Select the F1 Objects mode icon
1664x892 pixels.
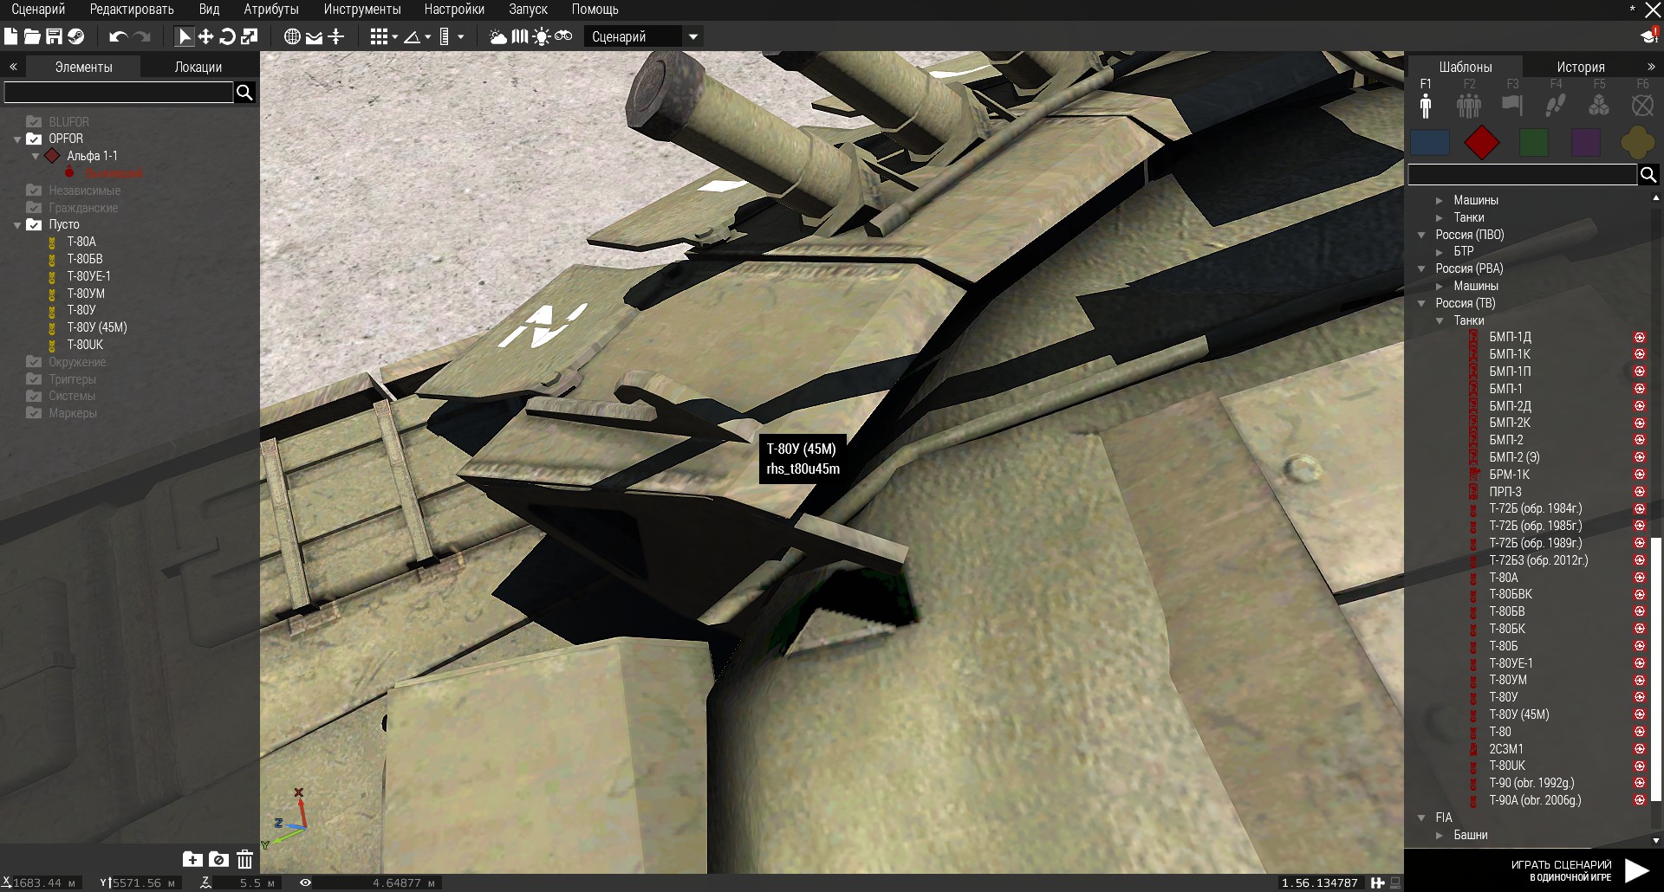(x=1426, y=105)
